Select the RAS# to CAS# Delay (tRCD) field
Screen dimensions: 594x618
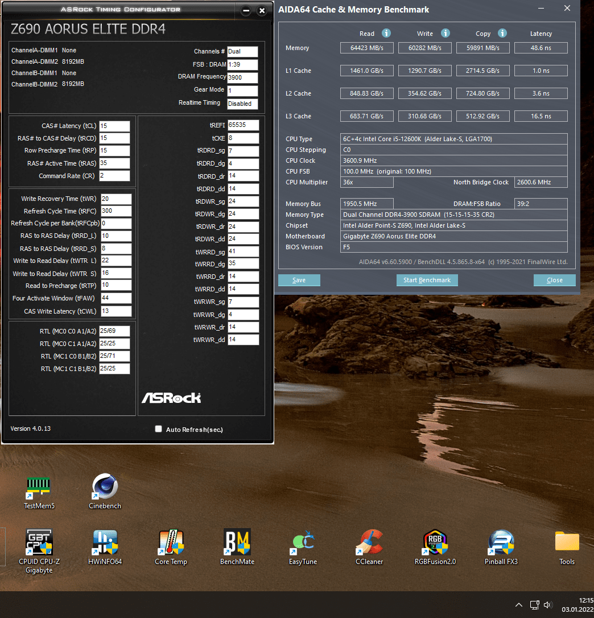(114, 138)
